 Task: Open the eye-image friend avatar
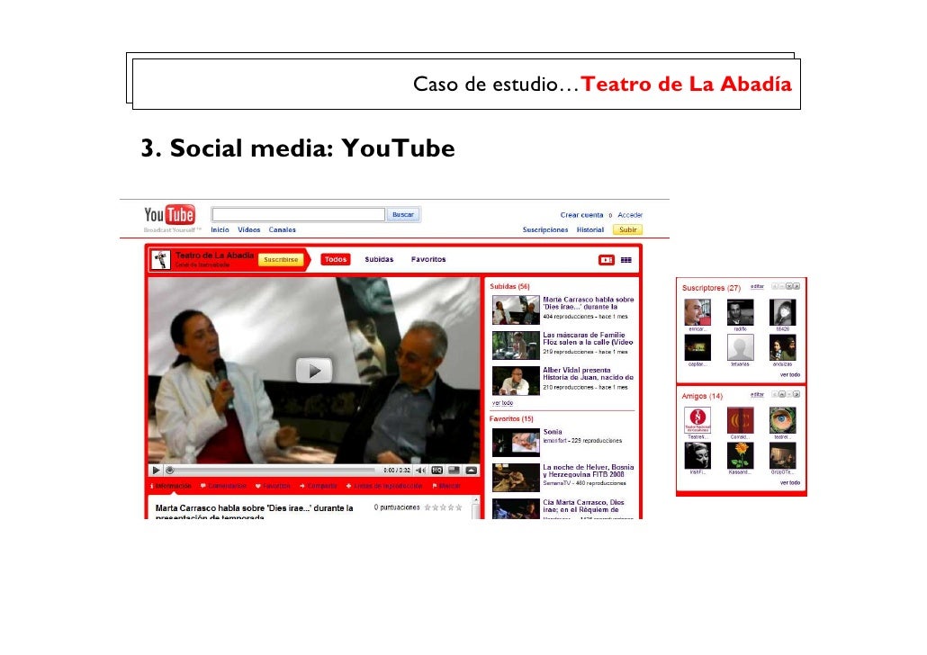tap(783, 420)
